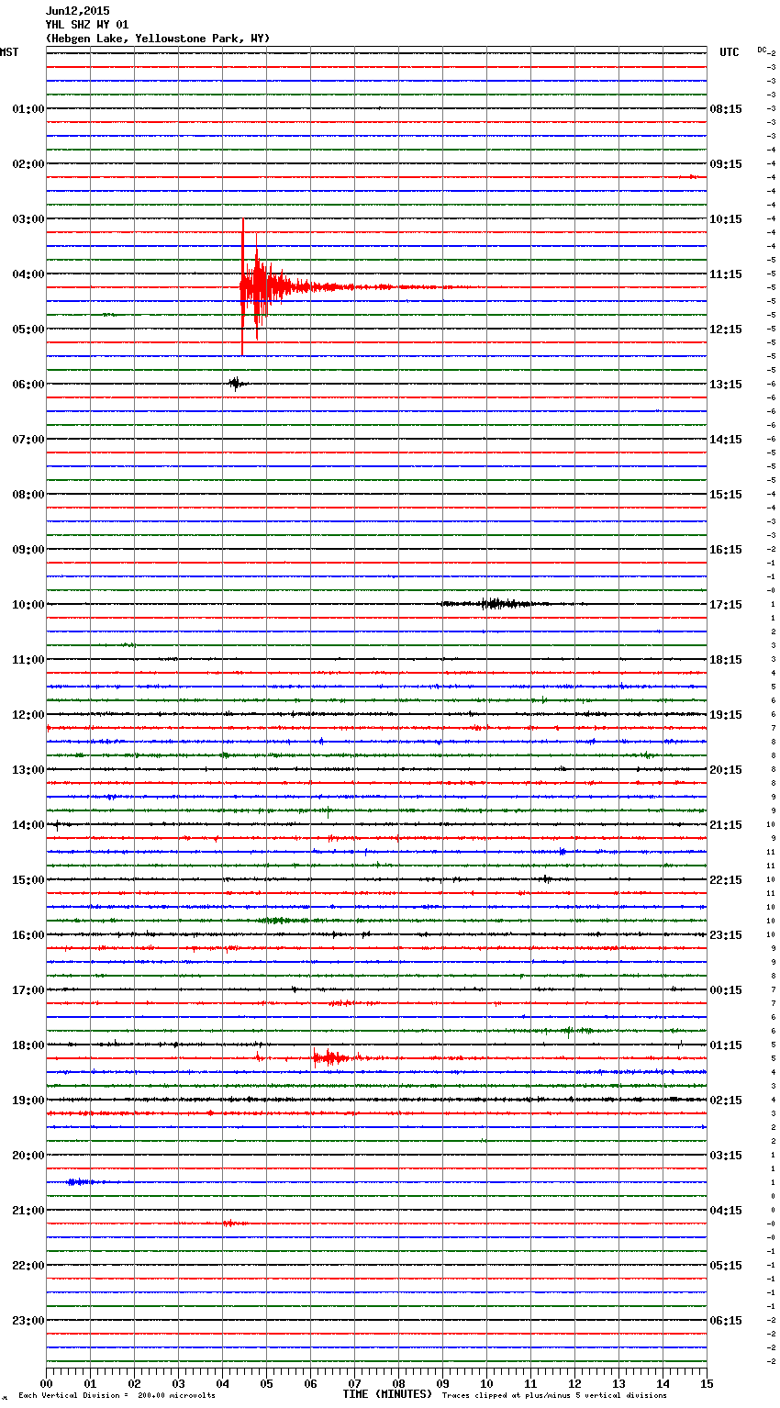Select the 01:00 MST hour label
780x1408 pixels.
[28, 109]
